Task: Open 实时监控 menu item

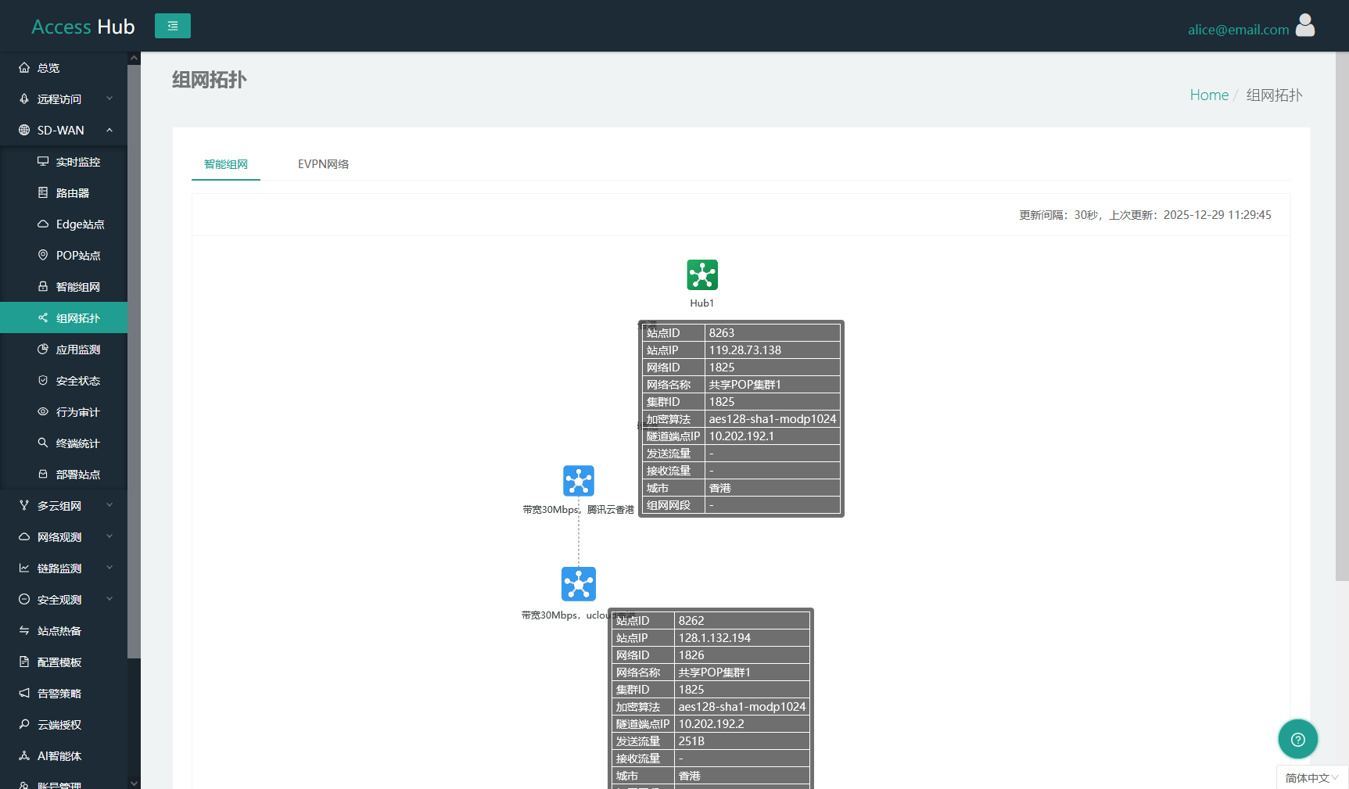Action: coord(64,162)
